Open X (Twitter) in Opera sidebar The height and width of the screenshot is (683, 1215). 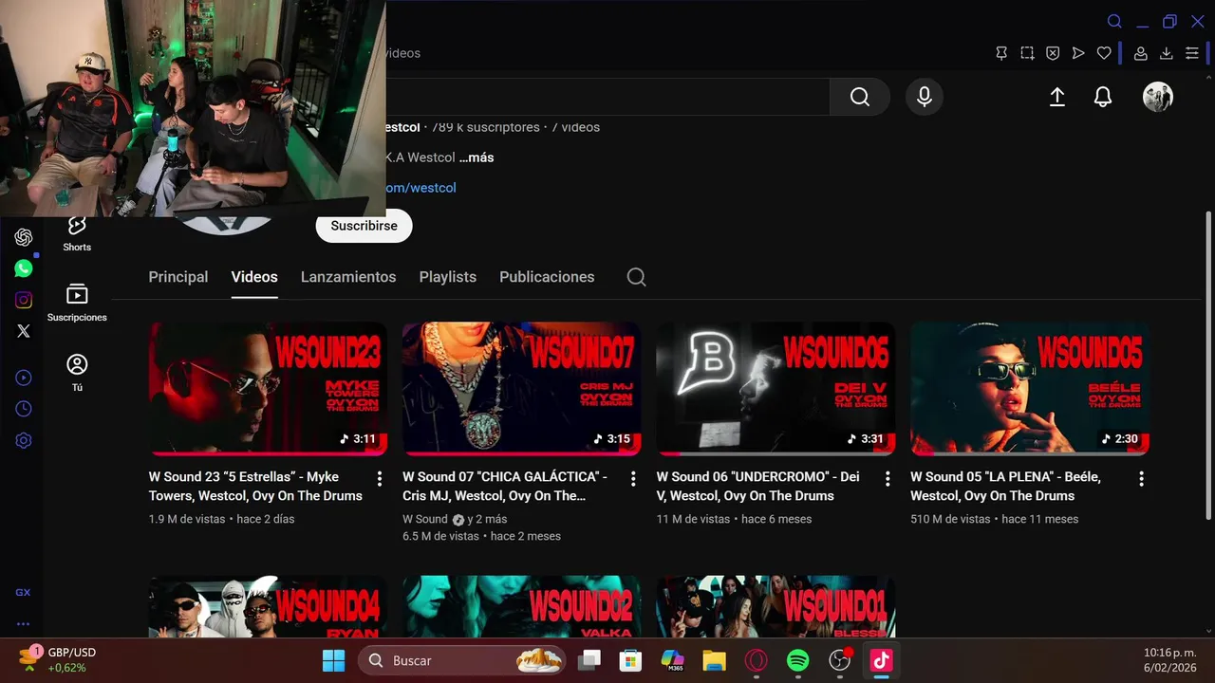click(24, 331)
